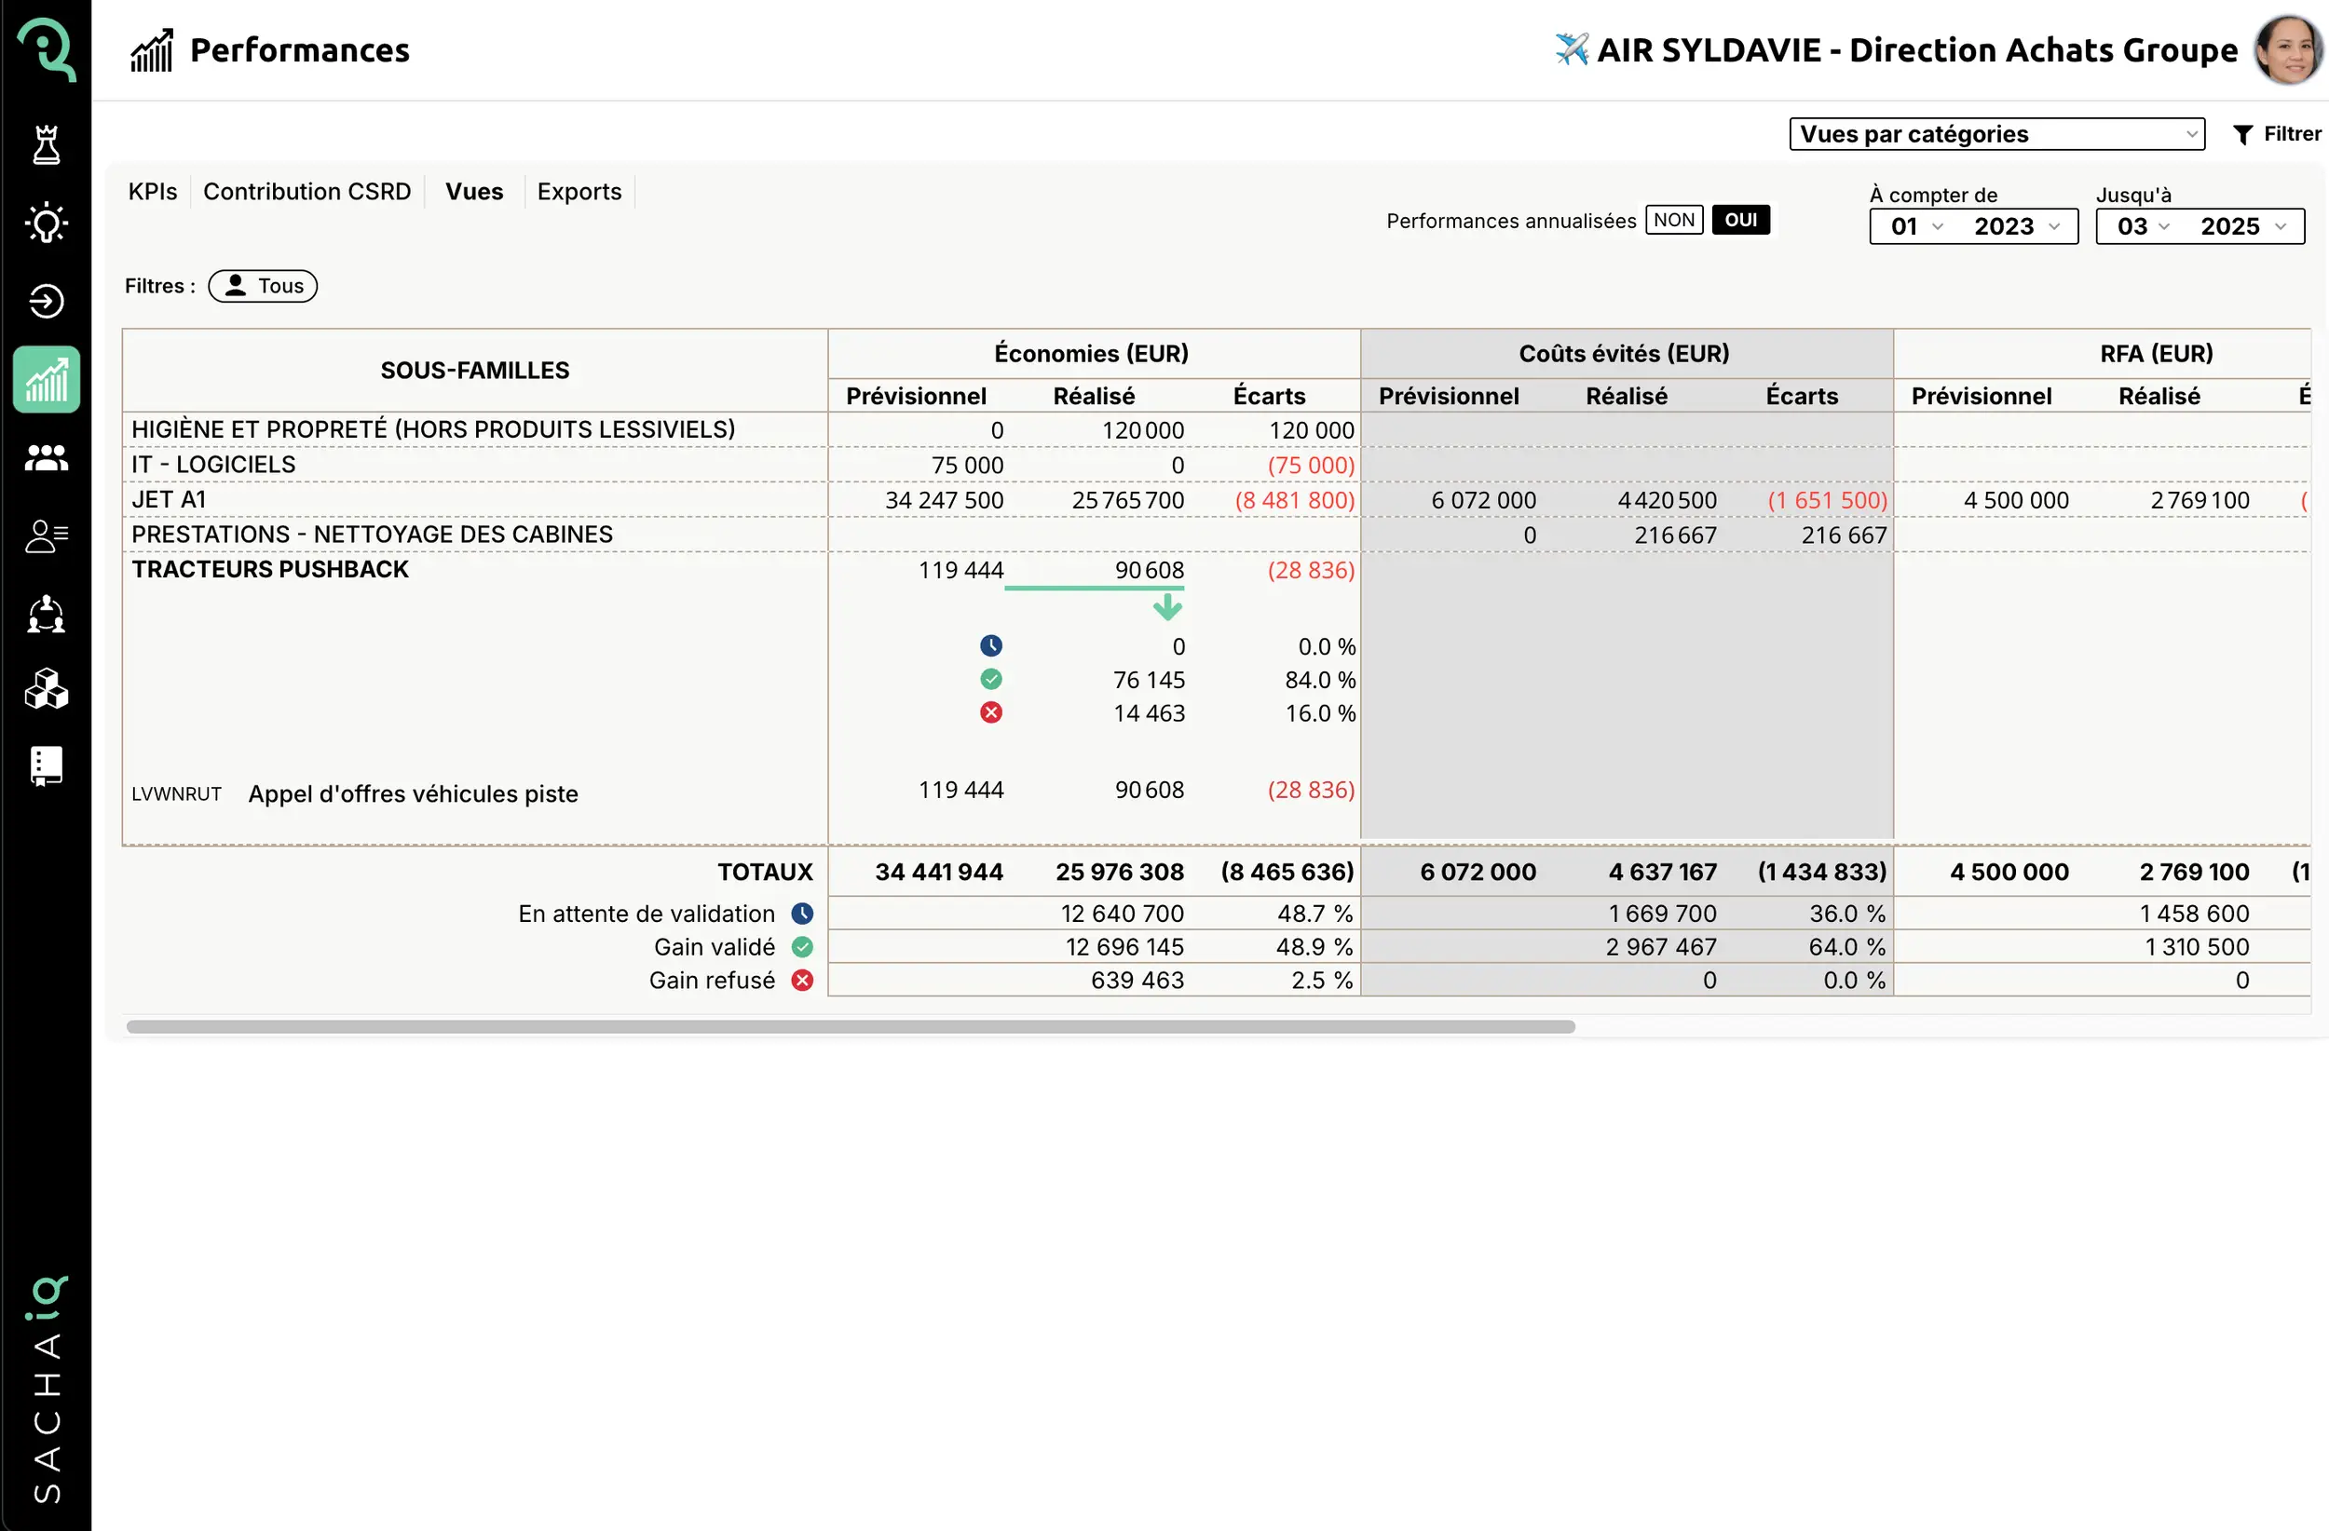Viewport: 2329px width, 1531px height.
Task: Open the Vues par catégories dropdown
Action: (x=1995, y=134)
